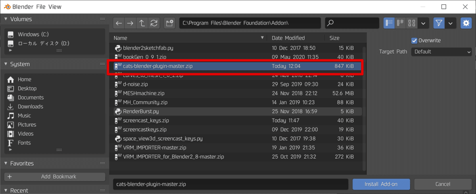Viewport: 476px width, 194px height.
Task: Open Videos folder in System list
Action: tap(54, 134)
